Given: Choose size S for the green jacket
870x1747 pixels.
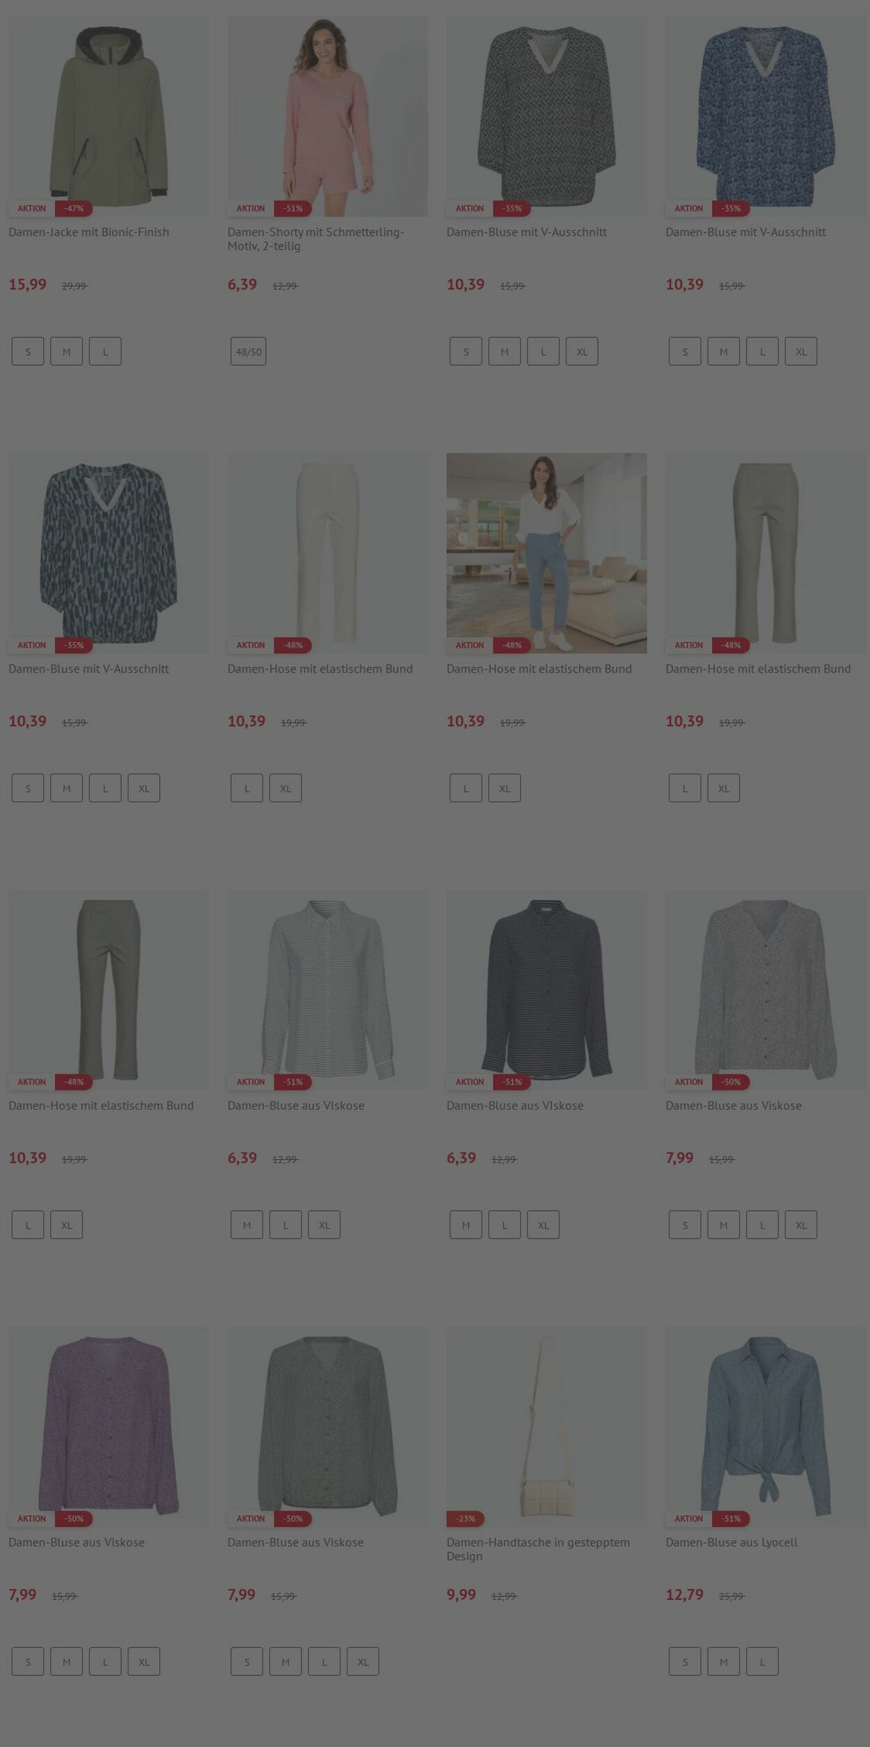Looking at the screenshot, I should [x=28, y=352].
